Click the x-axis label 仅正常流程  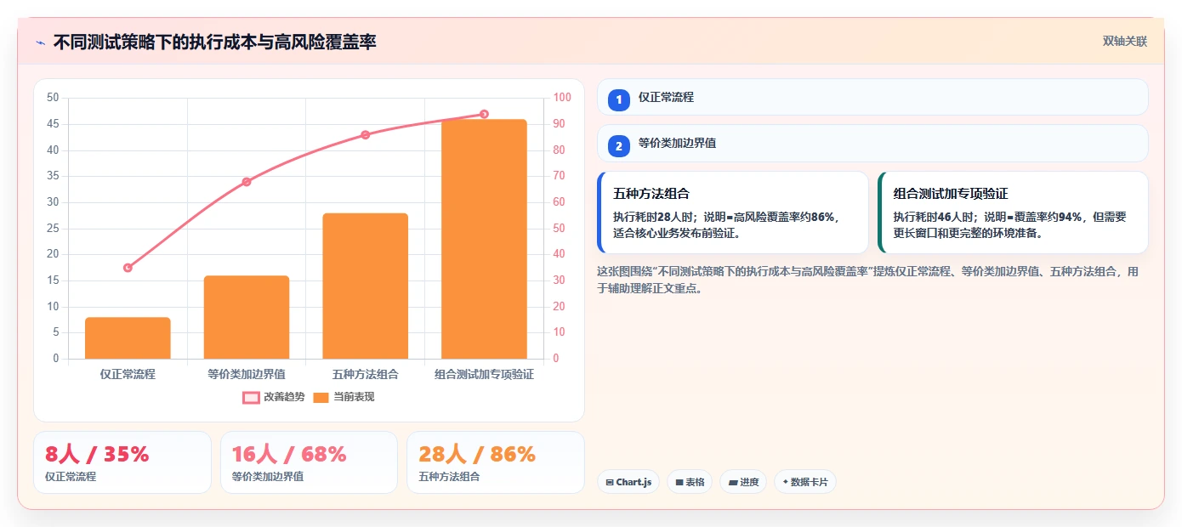(128, 374)
